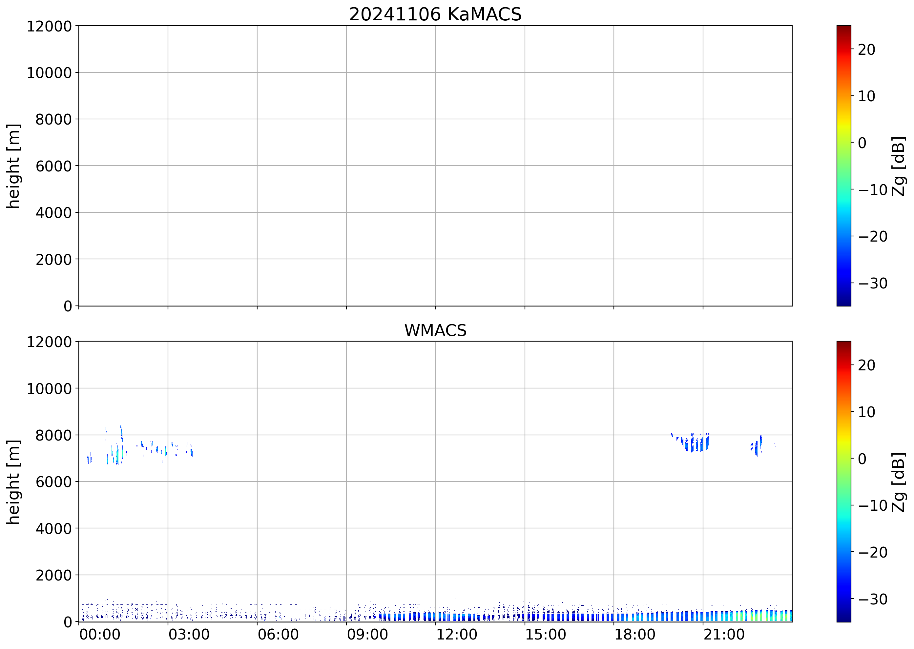The height and width of the screenshot is (649, 914).
Task: Click the 'WMACS' subplot title
Action: (435, 330)
